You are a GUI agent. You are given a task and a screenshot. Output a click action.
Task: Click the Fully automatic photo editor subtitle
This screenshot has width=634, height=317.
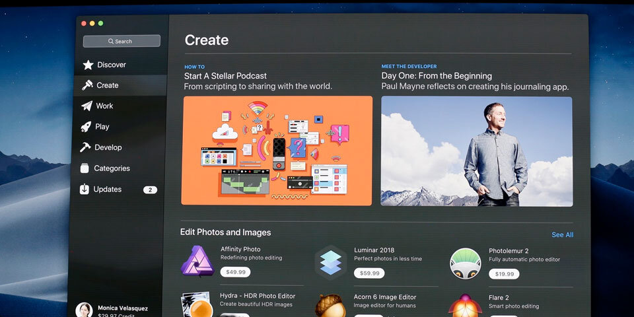[x=524, y=260]
